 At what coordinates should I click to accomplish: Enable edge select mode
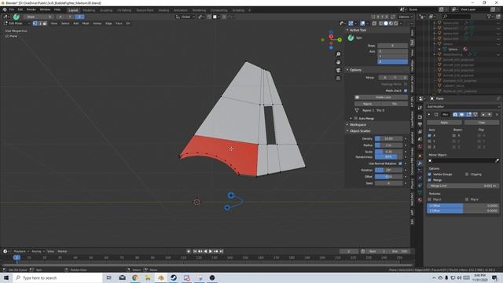pyautogui.click(x=40, y=24)
